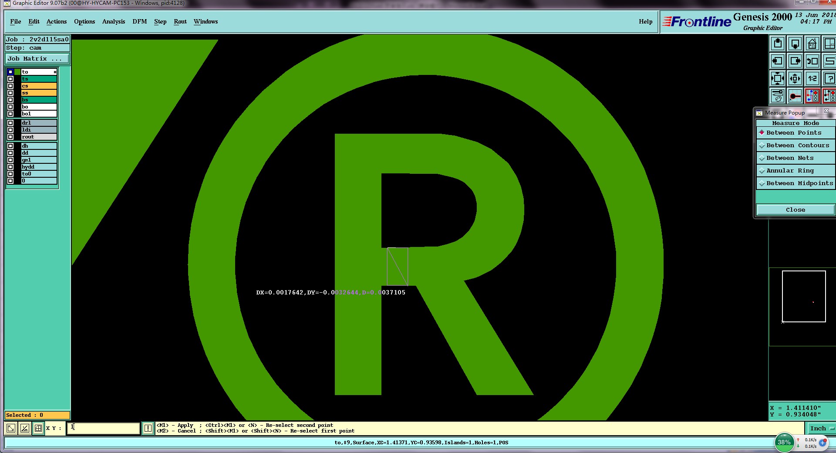Click the 'Job : 2v2d115sa0' label

37,40
